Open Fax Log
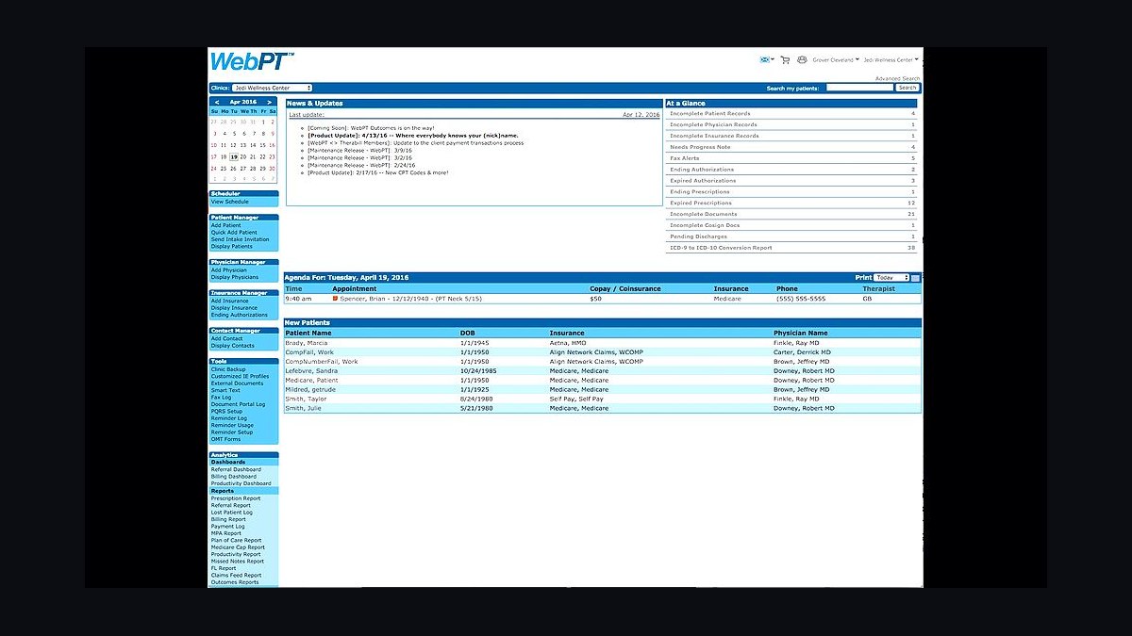The image size is (1132, 636). click(221, 398)
